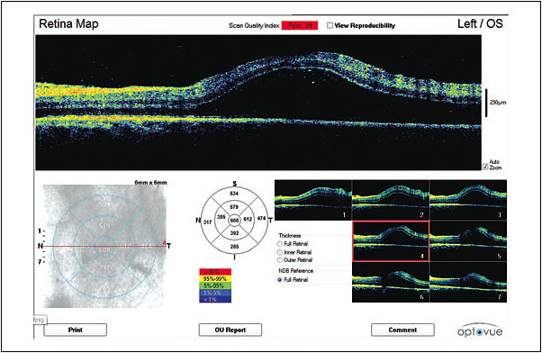Click scan line marker 7 beside fundus
Screen dimensions: 542x353
(41, 262)
